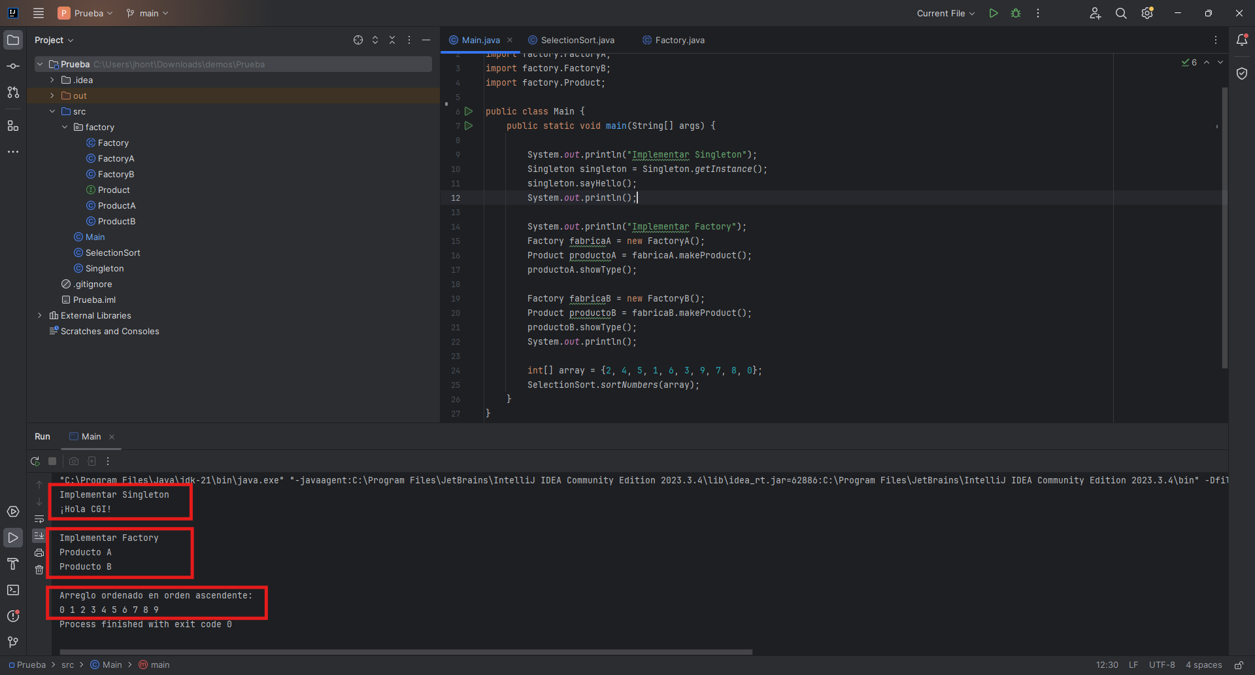Viewport: 1255px width, 675px height.
Task: Clear the Run console output
Action: point(39,570)
